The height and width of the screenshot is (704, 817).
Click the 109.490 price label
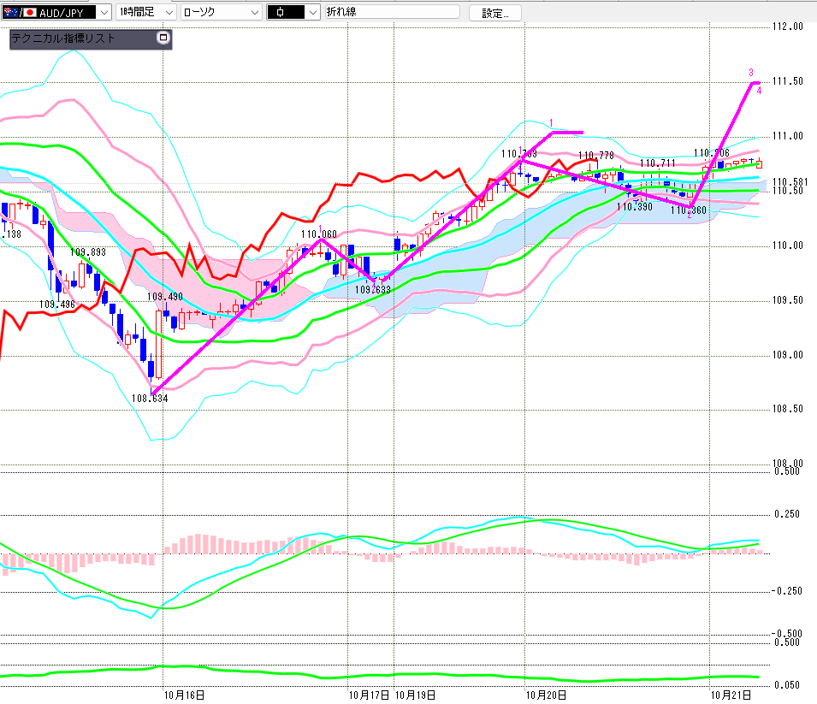click(164, 297)
